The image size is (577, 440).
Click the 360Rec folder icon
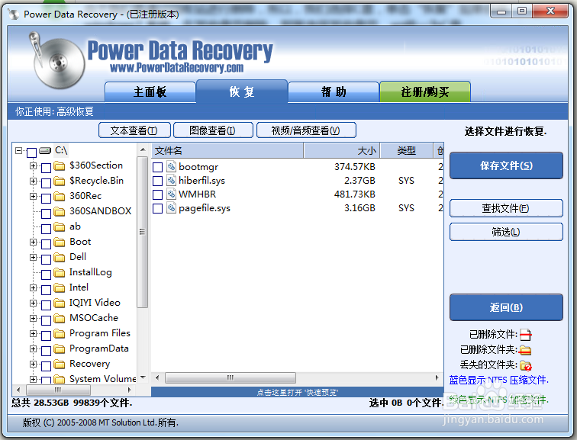pyautogui.click(x=60, y=196)
